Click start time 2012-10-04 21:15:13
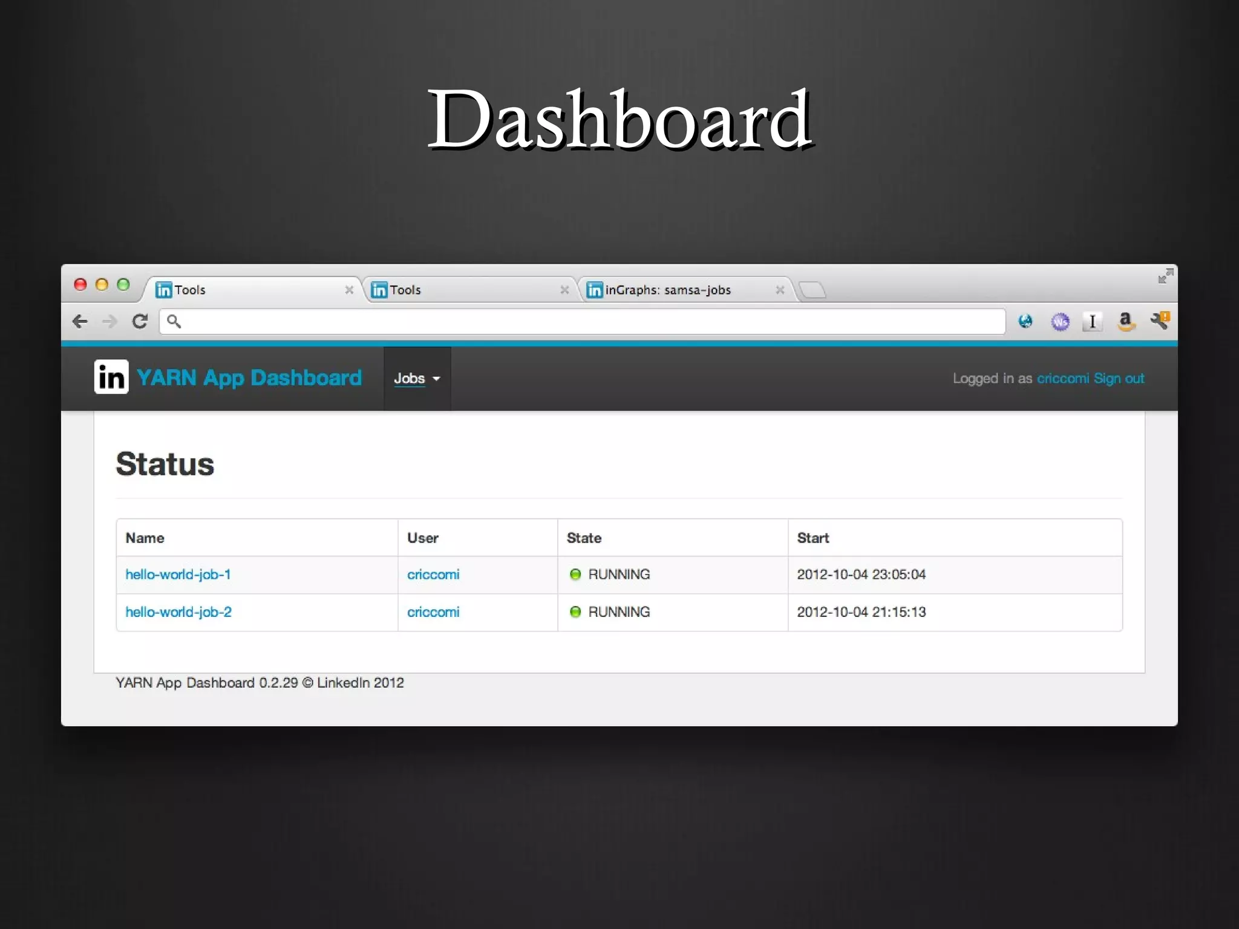The image size is (1239, 929). coord(861,612)
